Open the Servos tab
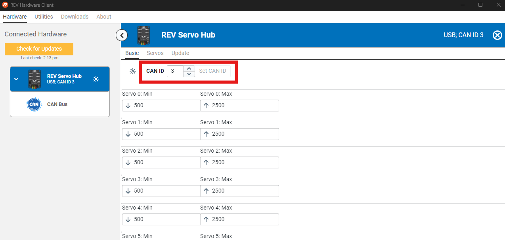The width and height of the screenshot is (505, 240). pos(155,53)
